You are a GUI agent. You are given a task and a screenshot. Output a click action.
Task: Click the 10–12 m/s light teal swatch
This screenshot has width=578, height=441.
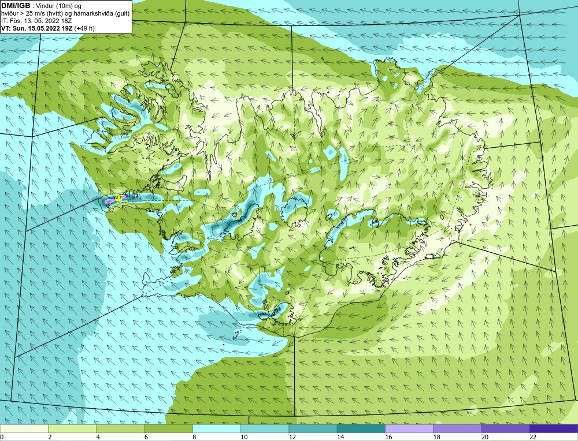(x=265, y=429)
